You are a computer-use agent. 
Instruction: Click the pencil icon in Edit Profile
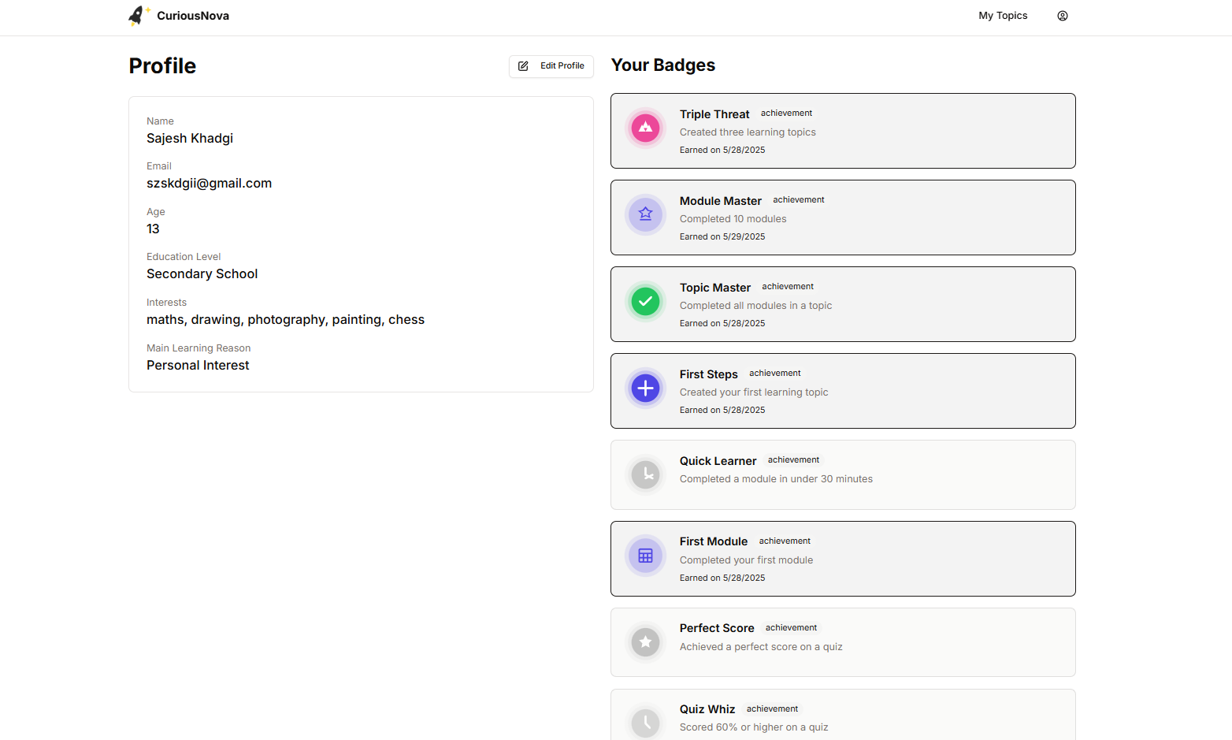523,66
